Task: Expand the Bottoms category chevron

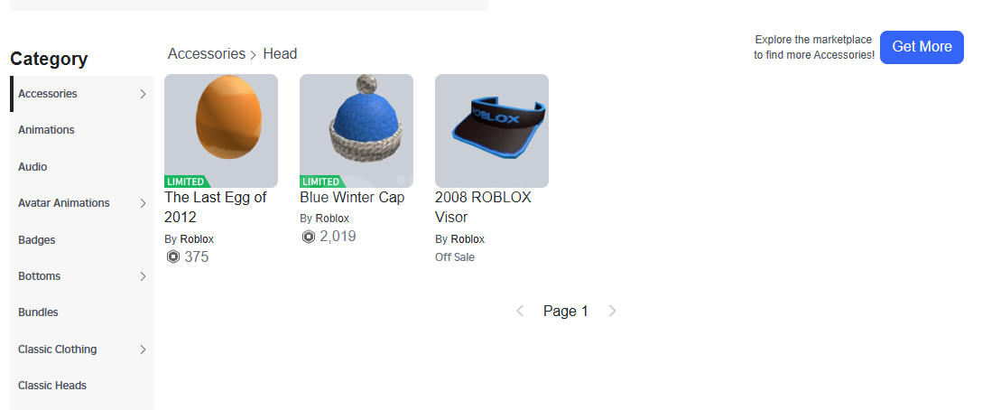Action: 143,276
